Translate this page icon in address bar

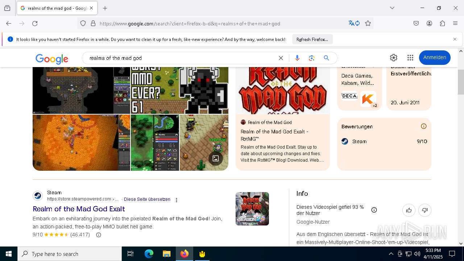click(354, 24)
